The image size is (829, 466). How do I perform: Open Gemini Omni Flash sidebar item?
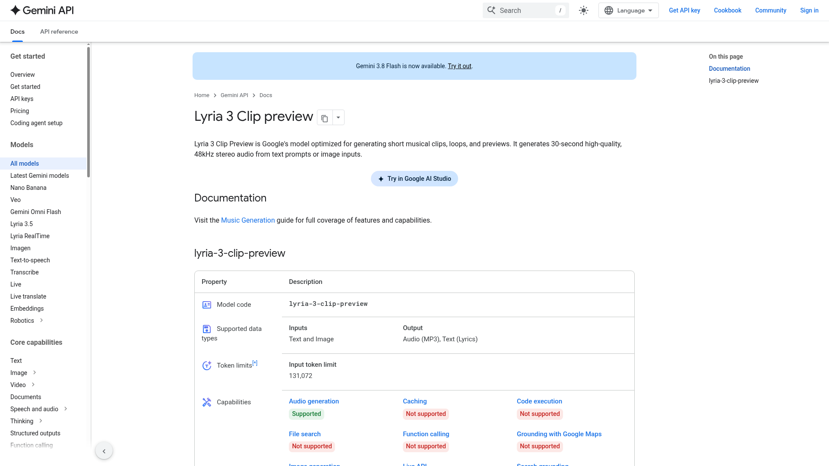(x=35, y=212)
